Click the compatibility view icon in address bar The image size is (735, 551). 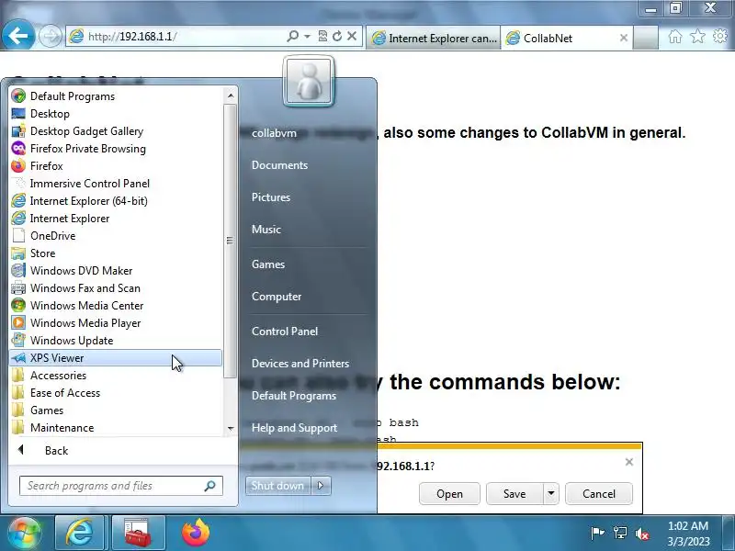(322, 36)
